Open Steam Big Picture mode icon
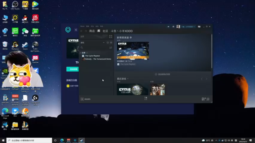Image resolution: width=255 pixels, height=143 pixels. (x=199, y=27)
